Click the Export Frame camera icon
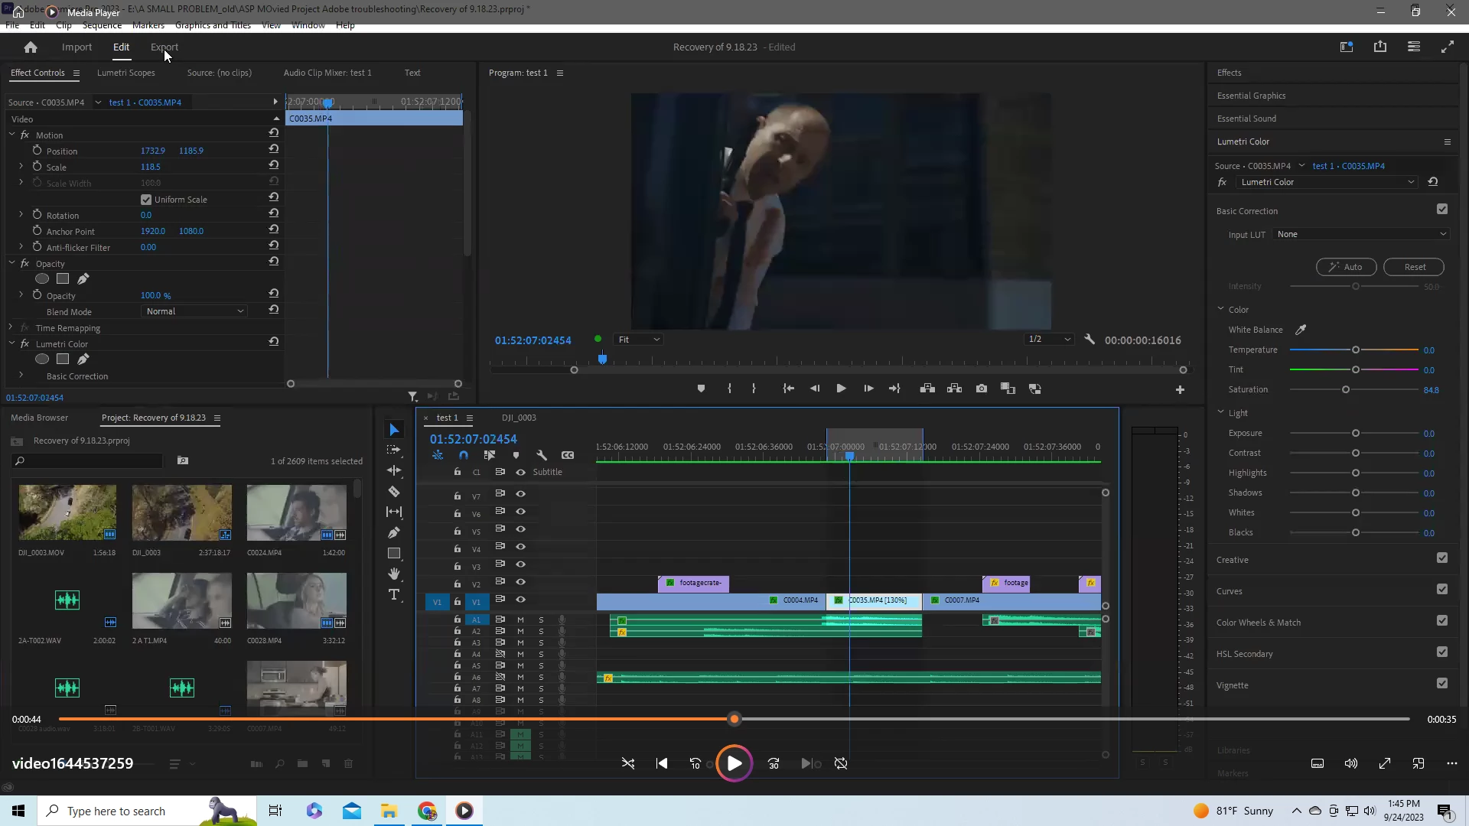The height and width of the screenshot is (826, 1469). click(982, 389)
